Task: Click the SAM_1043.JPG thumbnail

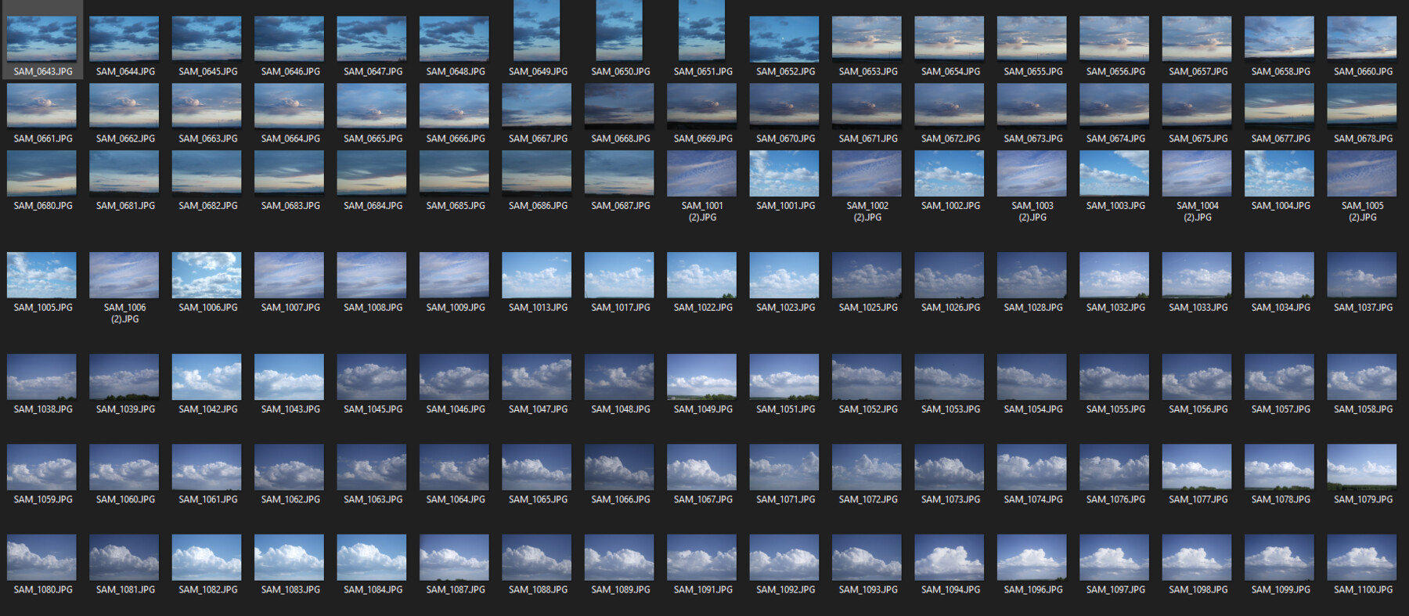Action: click(289, 376)
